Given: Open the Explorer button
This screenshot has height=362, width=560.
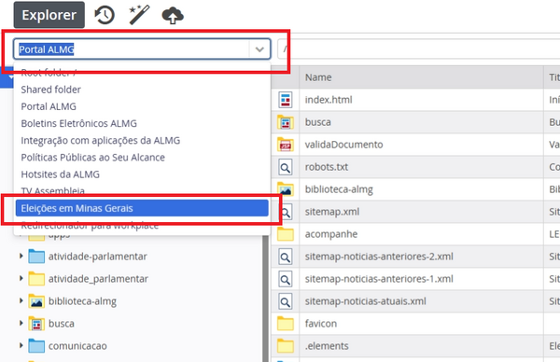Looking at the screenshot, I should tap(49, 15).
